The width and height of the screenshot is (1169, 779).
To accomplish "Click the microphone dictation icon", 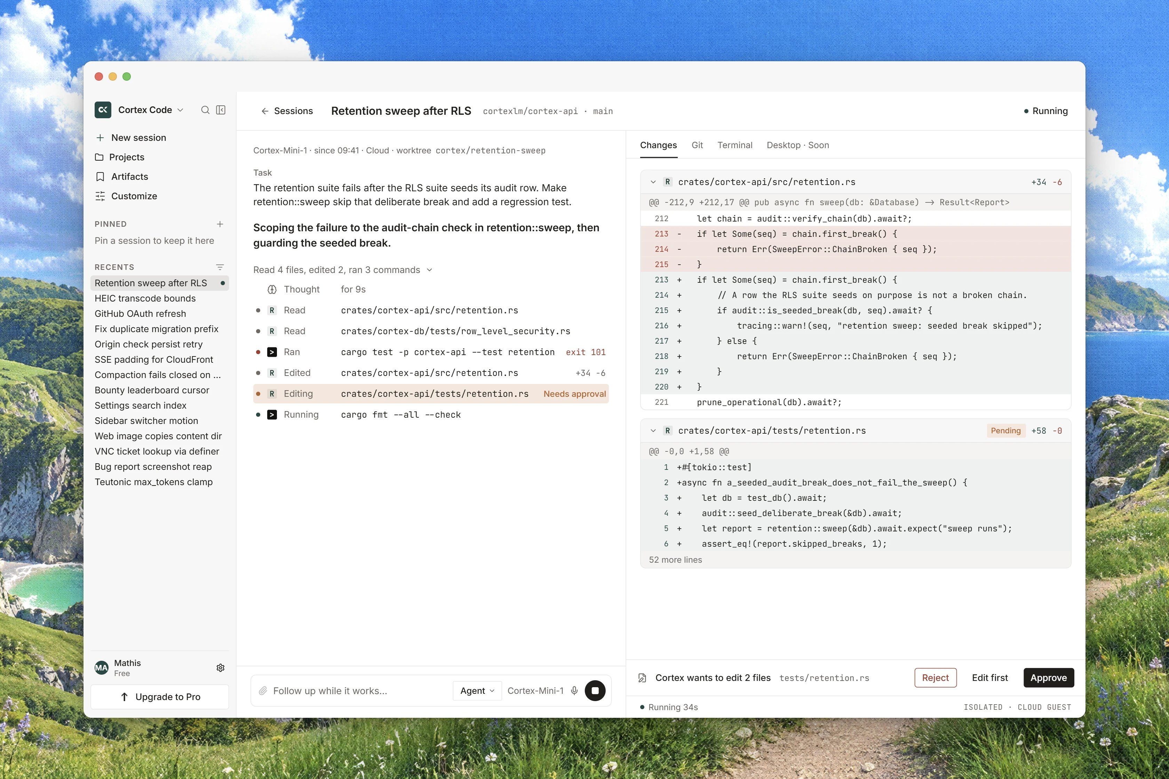I will [x=574, y=691].
